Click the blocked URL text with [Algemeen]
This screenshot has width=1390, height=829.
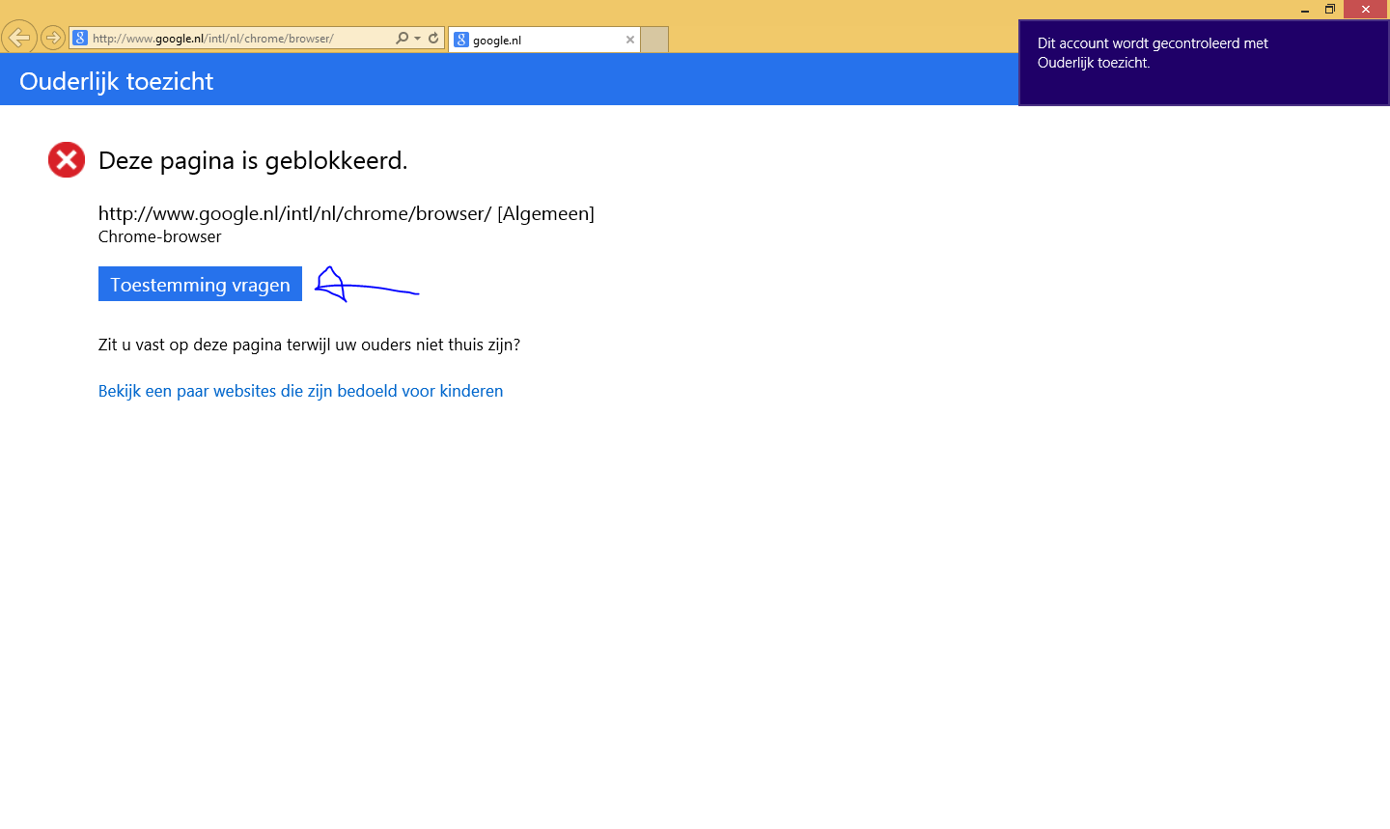(346, 213)
